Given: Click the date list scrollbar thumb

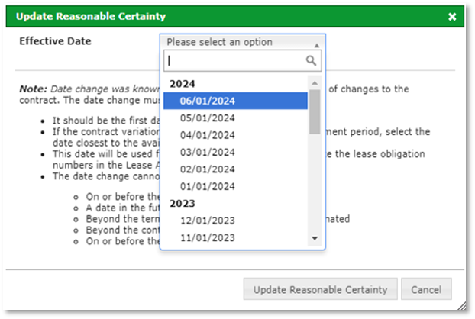Looking at the screenshot, I should point(315,111).
